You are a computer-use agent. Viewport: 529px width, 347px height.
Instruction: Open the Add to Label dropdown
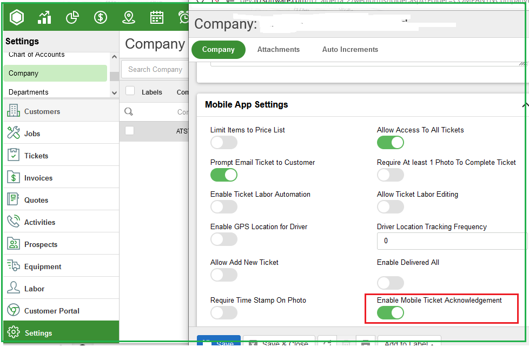pyautogui.click(x=409, y=341)
